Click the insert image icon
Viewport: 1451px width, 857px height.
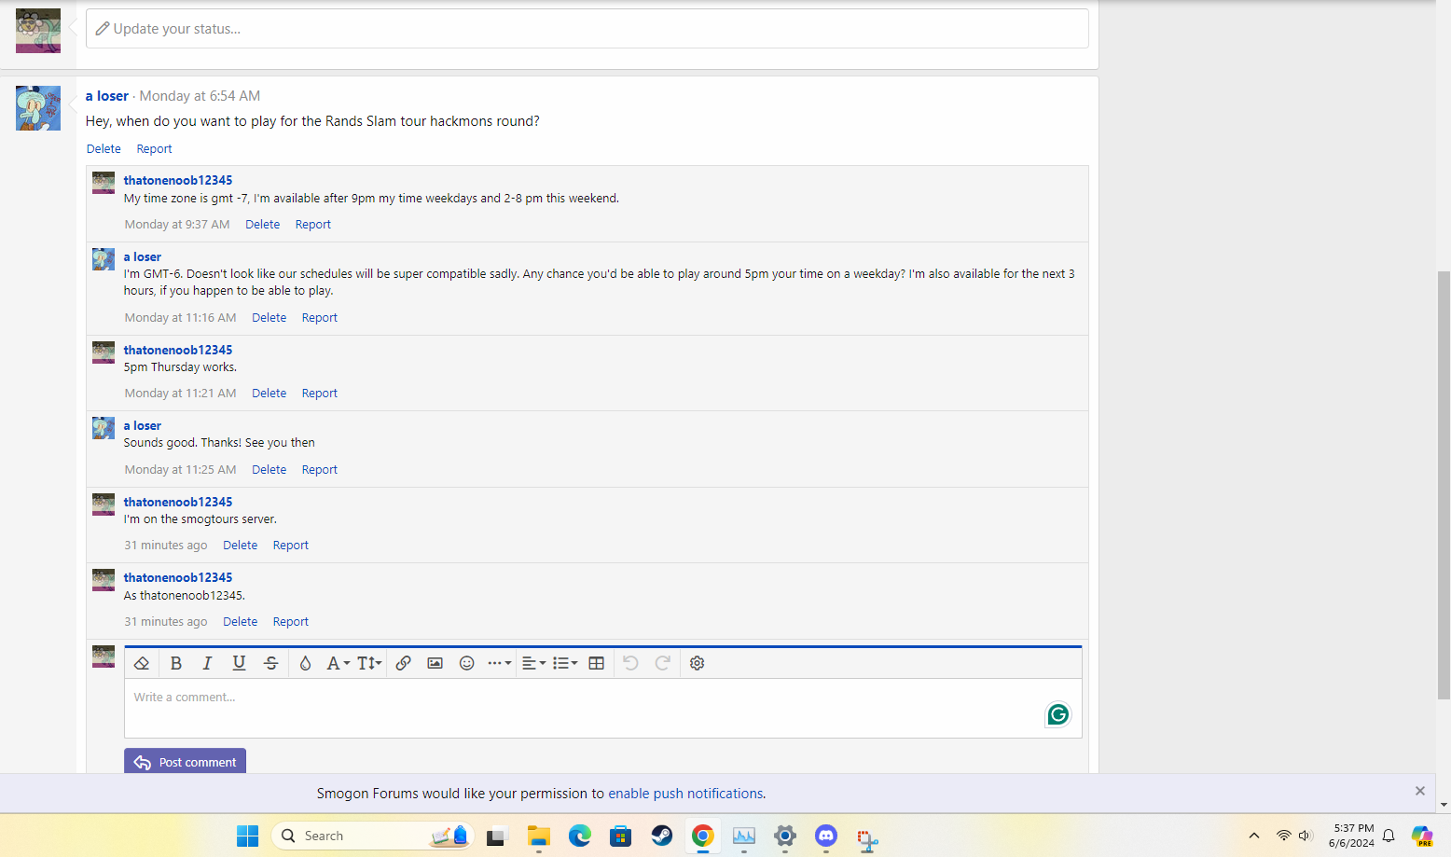pyautogui.click(x=435, y=663)
